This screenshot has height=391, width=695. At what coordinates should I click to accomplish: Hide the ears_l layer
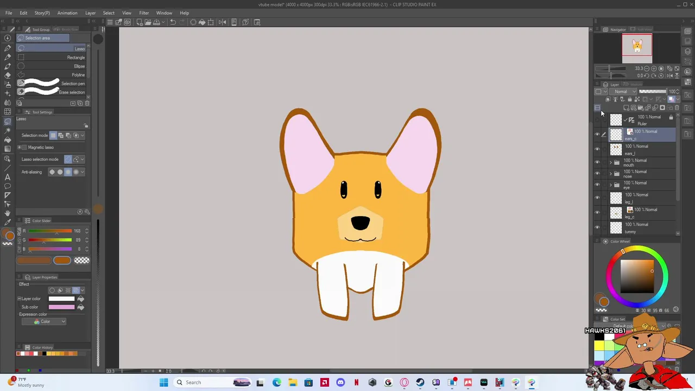pos(597,149)
